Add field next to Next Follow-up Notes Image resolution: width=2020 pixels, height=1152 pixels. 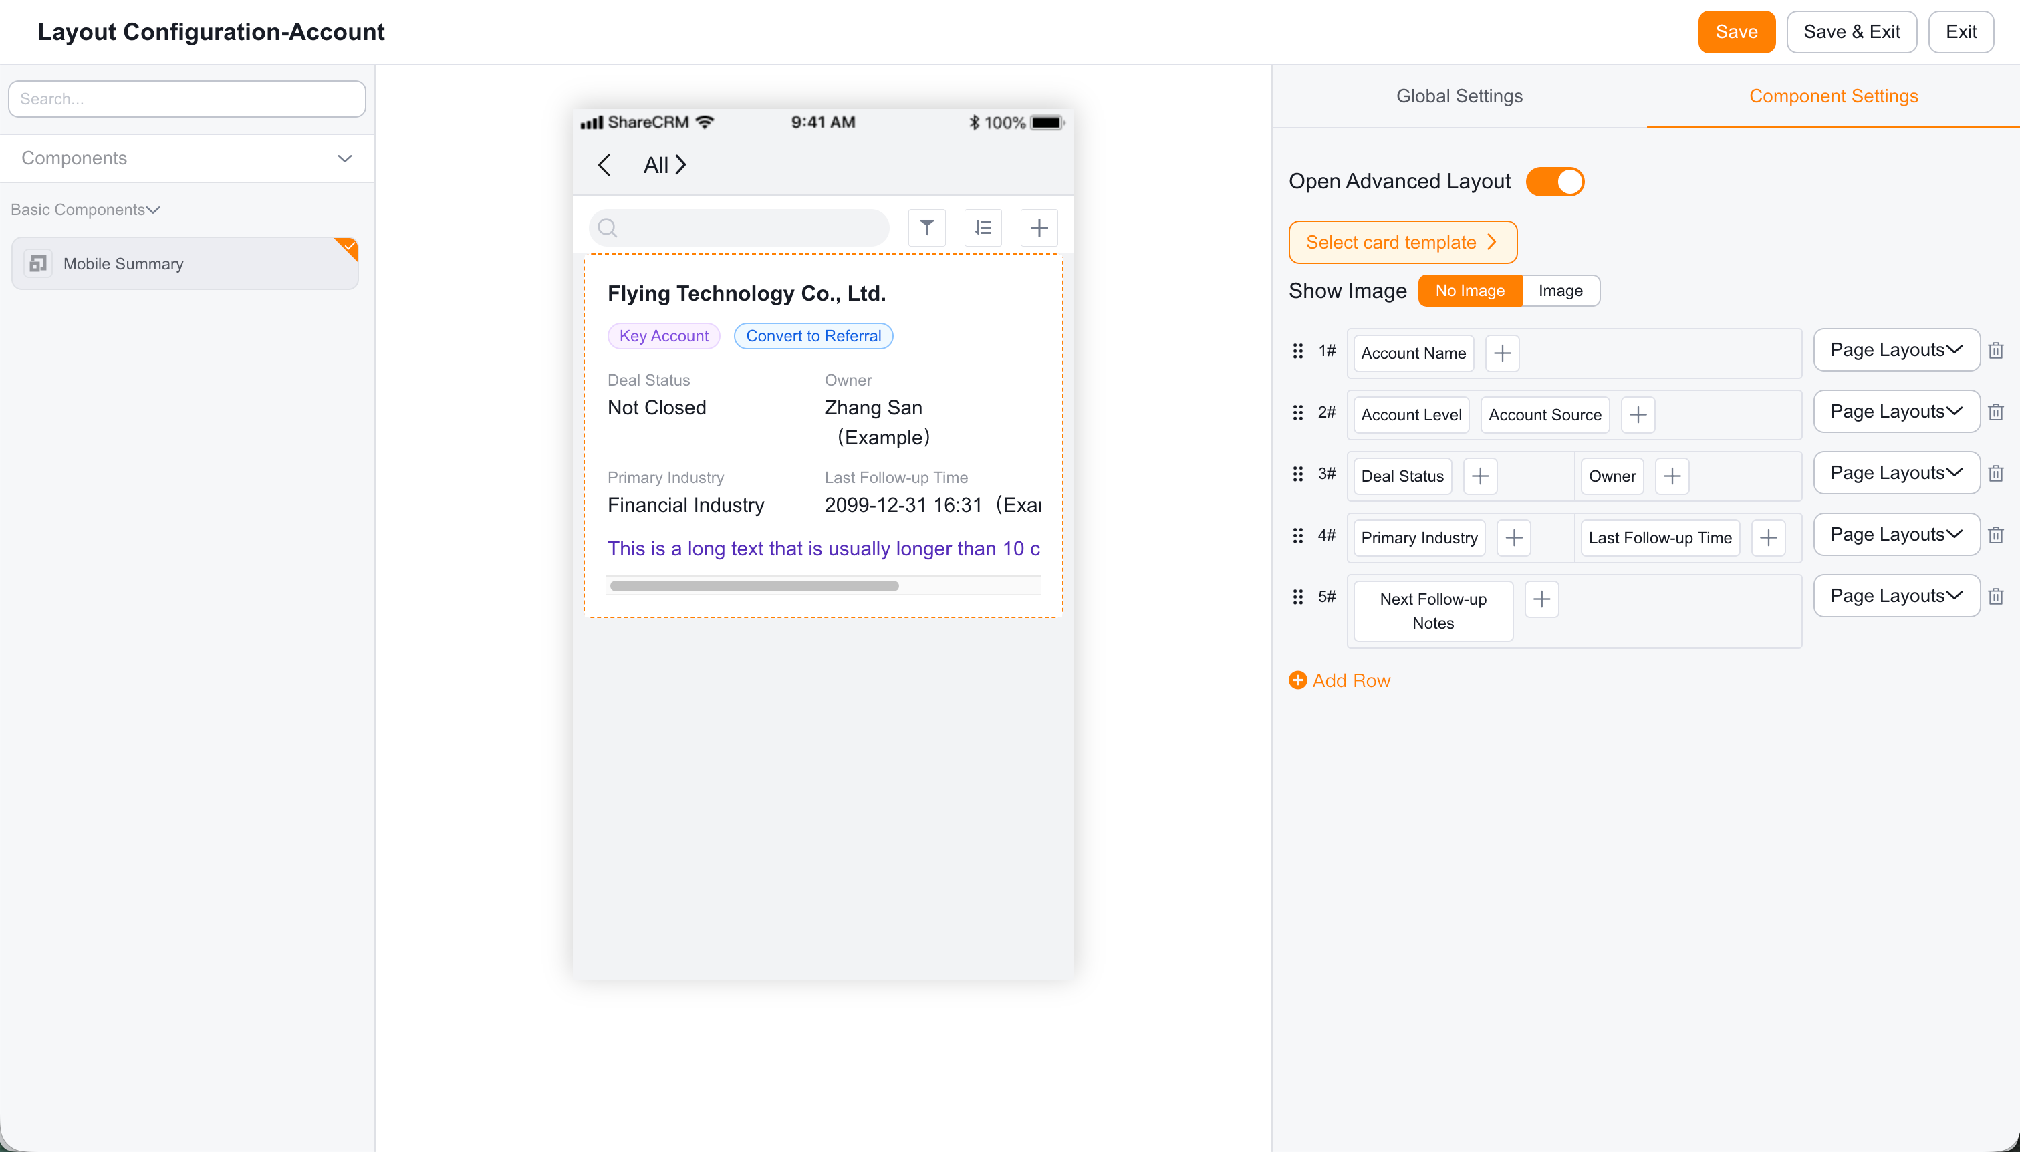(1541, 600)
